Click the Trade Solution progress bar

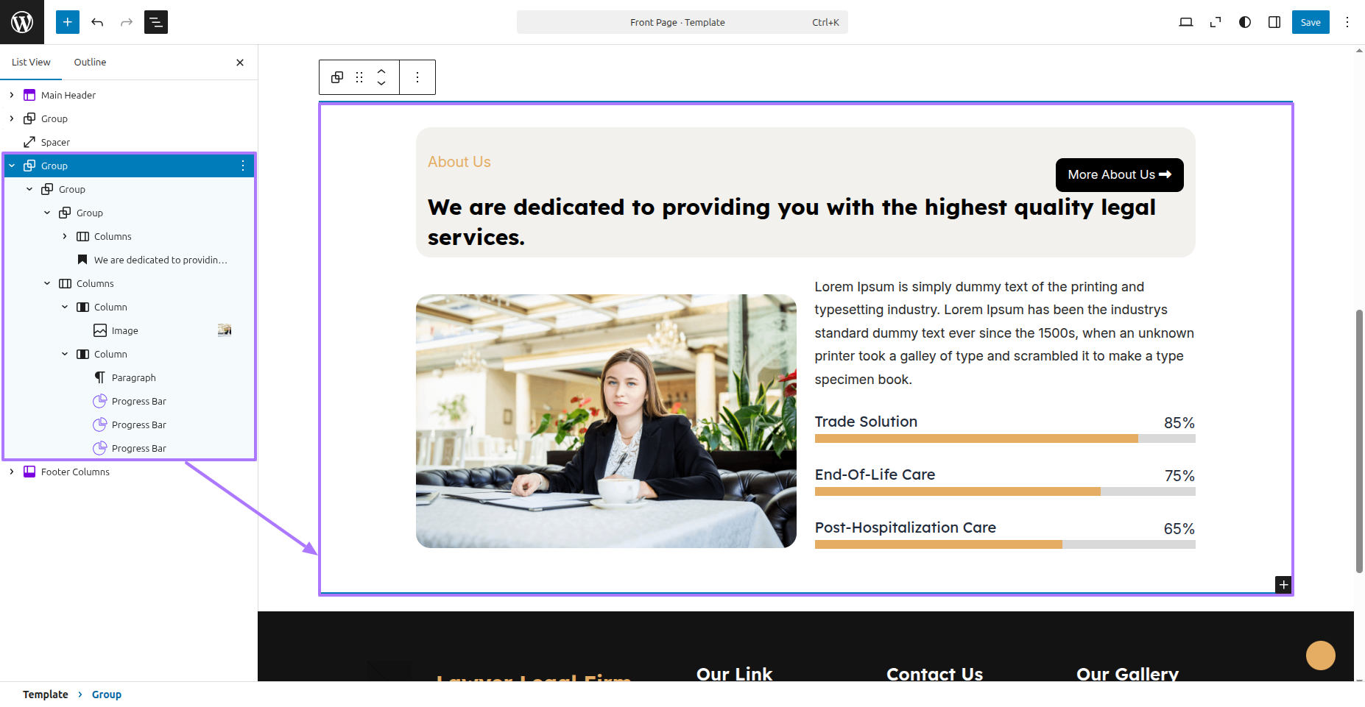pos(1004,438)
